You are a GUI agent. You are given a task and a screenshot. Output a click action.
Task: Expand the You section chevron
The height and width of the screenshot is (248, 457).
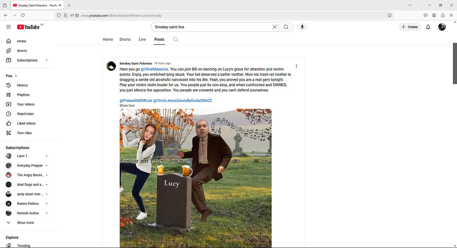click(x=16, y=76)
